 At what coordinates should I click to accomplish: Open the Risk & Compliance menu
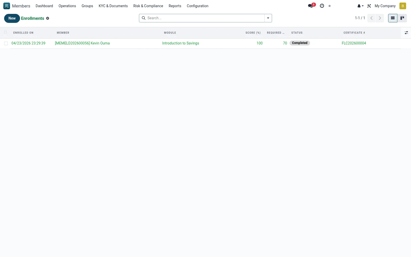(148, 6)
